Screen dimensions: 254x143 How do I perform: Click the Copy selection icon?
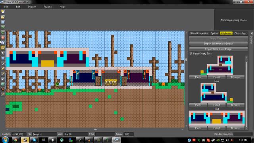(x=3, y=43)
